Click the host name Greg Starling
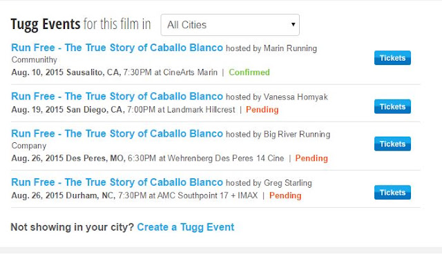 [288, 183]
